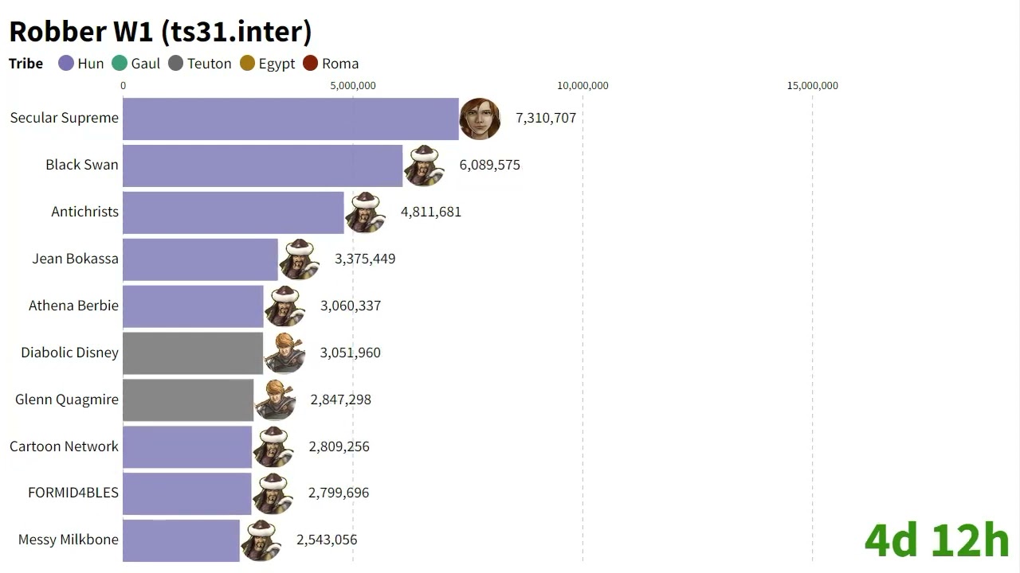This screenshot has height=573, width=1020.
Task: Click Glenn Quagmire's Teuton avatar icon
Action: (x=275, y=400)
